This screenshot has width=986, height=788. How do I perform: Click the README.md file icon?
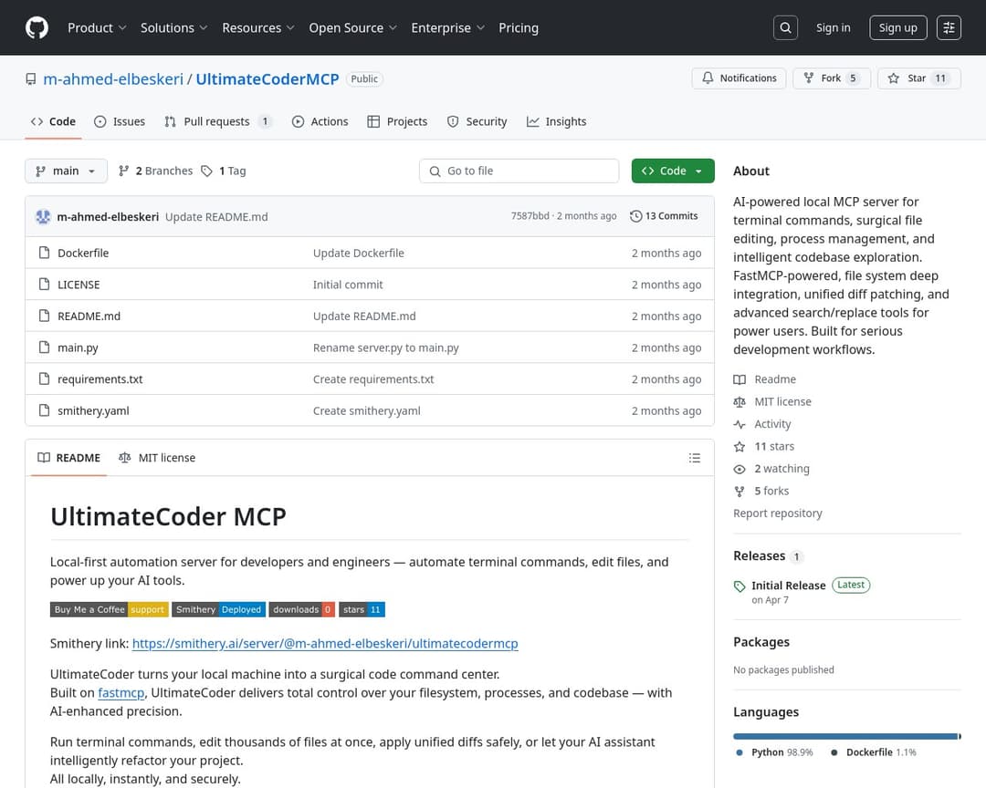pyautogui.click(x=44, y=316)
